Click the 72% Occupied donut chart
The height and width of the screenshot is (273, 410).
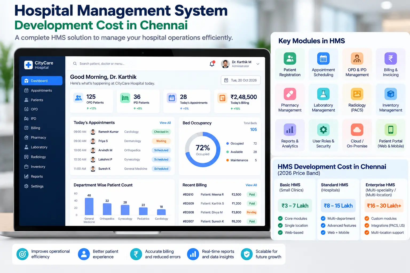tap(203, 150)
